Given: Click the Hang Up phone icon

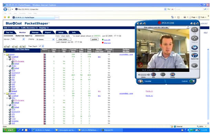Looking at the screenshot, I should pos(194,38).
